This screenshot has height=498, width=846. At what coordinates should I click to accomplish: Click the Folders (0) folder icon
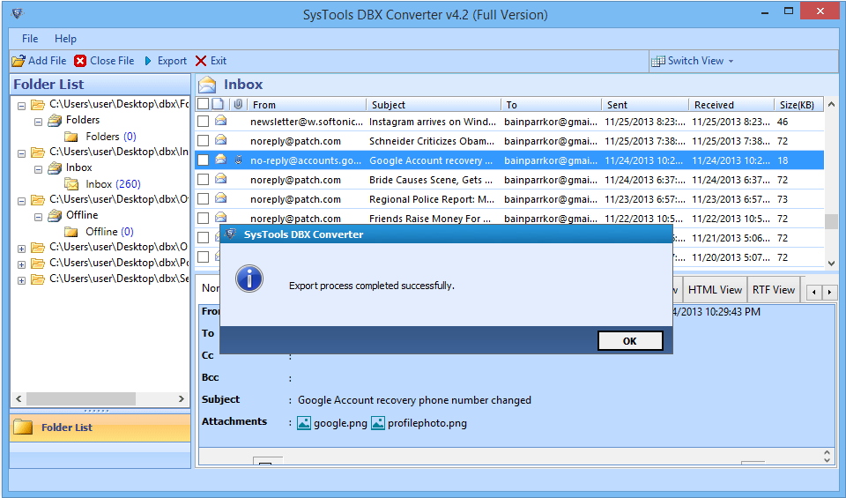pos(71,137)
